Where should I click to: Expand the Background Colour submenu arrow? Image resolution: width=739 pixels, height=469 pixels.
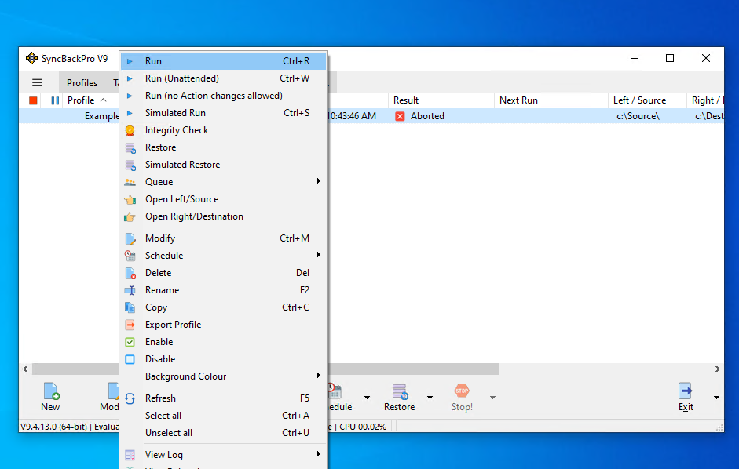pyautogui.click(x=319, y=376)
